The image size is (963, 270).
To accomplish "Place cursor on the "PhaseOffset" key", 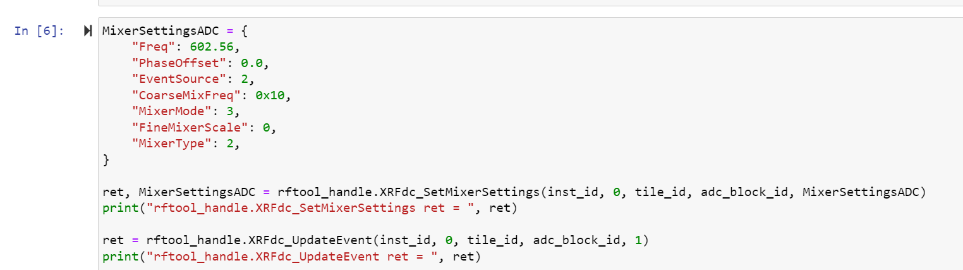I will coord(174,64).
